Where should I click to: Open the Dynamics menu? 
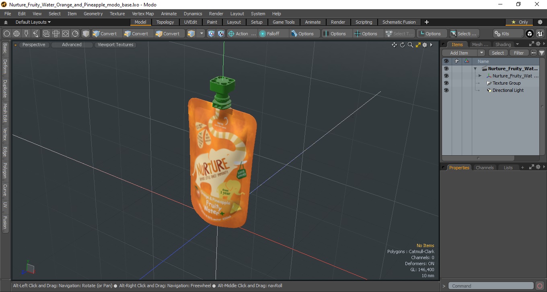point(193,14)
